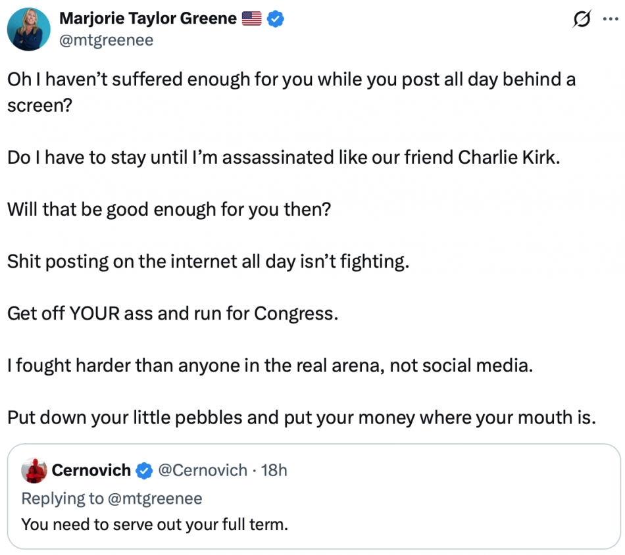The height and width of the screenshot is (555, 625).
Task: Click the "Replying to @mtgreenee" line
Action: point(112,498)
